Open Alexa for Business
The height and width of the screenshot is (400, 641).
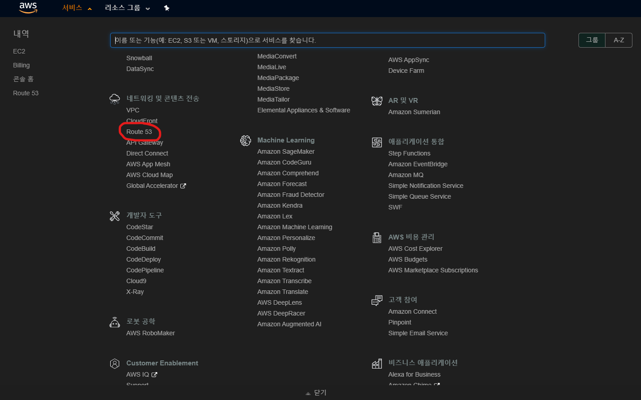(x=414, y=374)
